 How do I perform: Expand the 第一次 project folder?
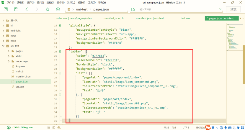(x=4, y=20)
